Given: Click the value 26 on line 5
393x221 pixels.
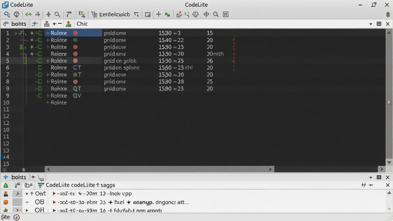Looking at the screenshot, I should click(x=210, y=61).
